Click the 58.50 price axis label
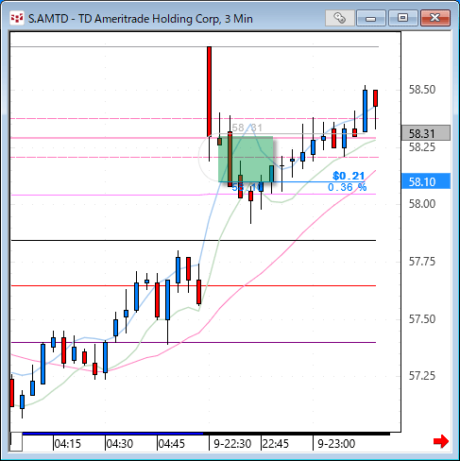This screenshot has height=461, width=460. [x=422, y=90]
